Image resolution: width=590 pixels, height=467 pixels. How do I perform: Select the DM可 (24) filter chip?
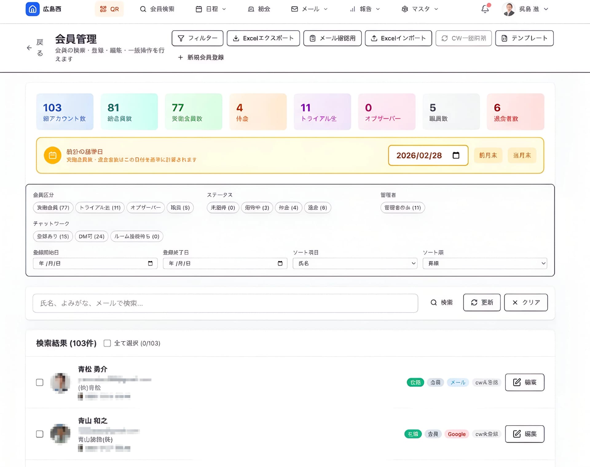click(92, 236)
